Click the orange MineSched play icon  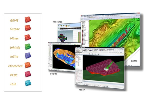(28, 65)
